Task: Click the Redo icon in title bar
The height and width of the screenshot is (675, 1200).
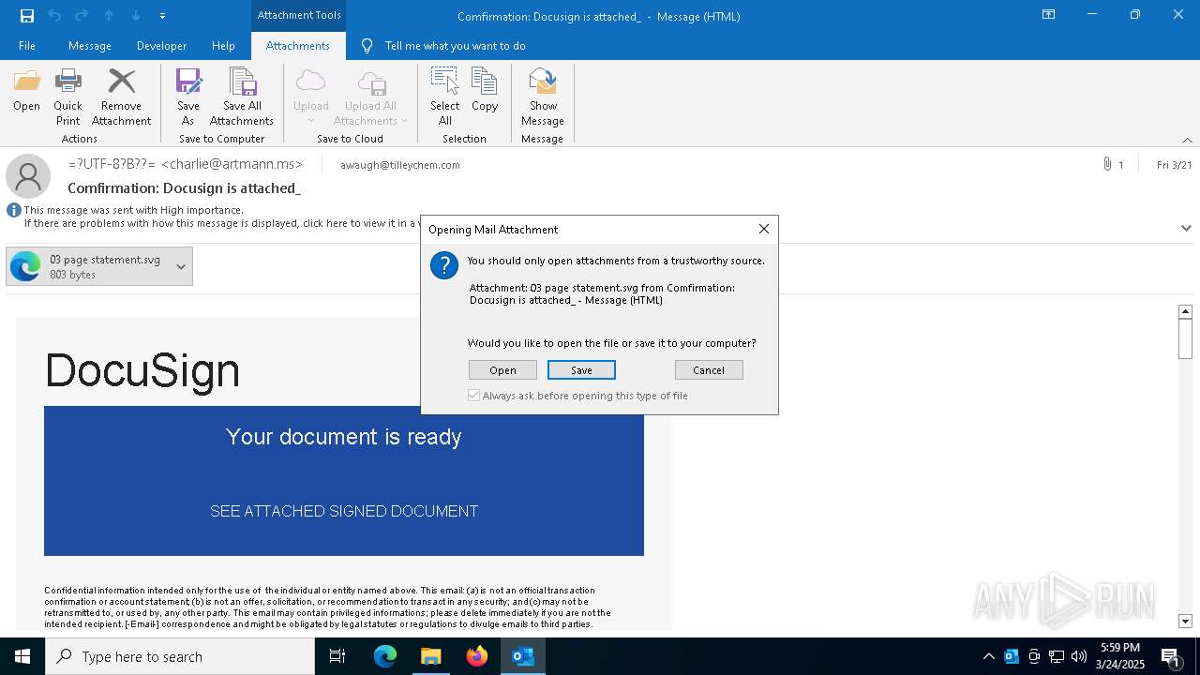Action: click(82, 16)
